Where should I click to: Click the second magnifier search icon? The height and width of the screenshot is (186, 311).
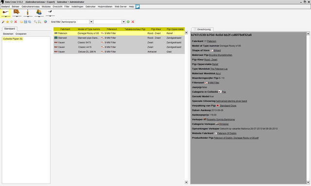click(39, 22)
